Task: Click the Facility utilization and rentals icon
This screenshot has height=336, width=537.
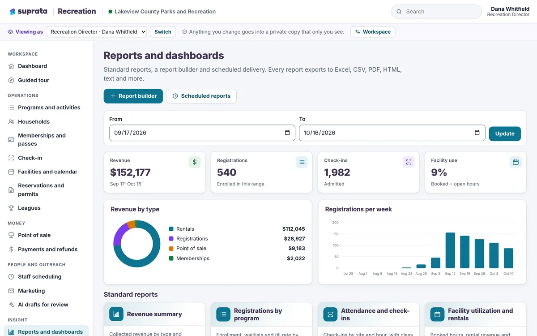Action: click(x=437, y=314)
